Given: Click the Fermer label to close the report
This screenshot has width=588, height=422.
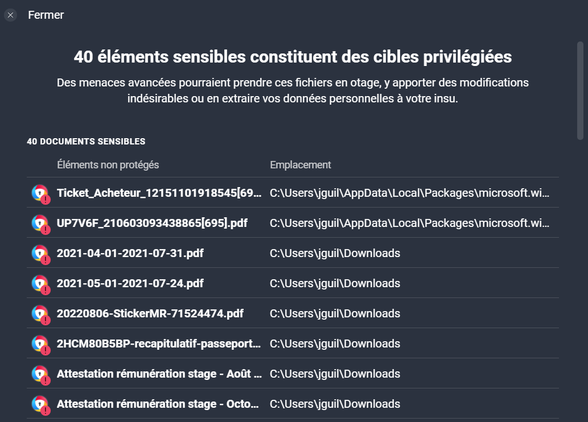Looking at the screenshot, I should coord(46,15).
